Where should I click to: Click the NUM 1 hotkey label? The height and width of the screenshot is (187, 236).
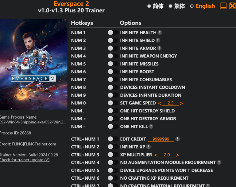[x=78, y=33]
